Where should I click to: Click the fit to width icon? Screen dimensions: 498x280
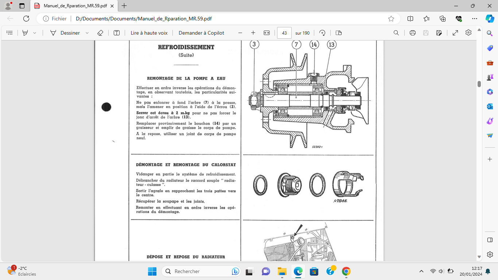[266, 33]
